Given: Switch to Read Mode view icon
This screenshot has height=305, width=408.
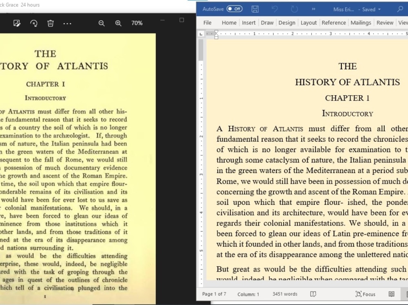Looking at the screenshot, I should pos(391,294).
